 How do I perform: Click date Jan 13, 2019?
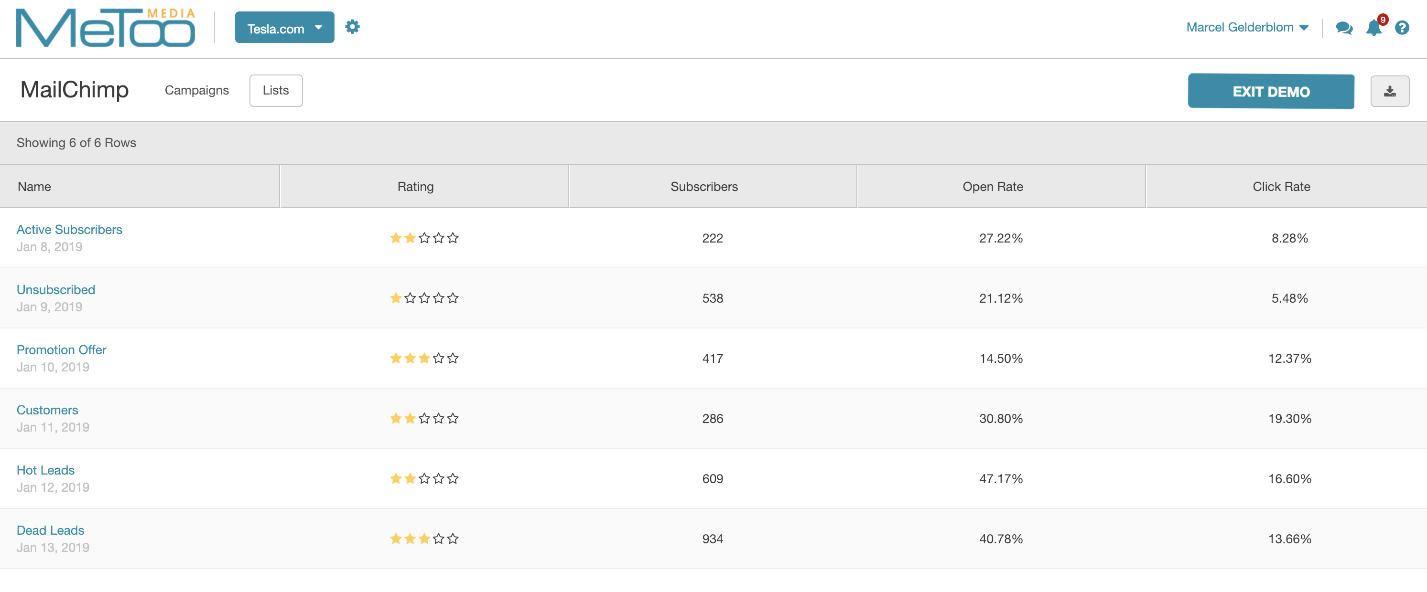coord(53,548)
